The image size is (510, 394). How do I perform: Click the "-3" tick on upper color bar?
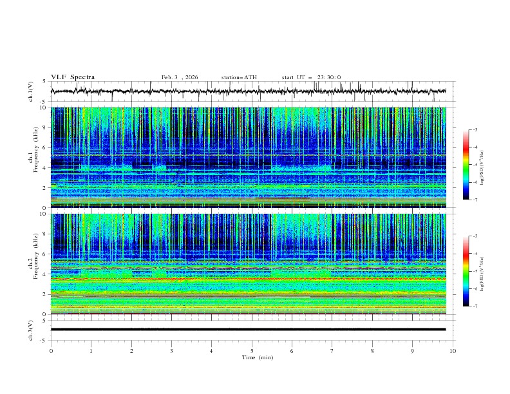pos(475,129)
